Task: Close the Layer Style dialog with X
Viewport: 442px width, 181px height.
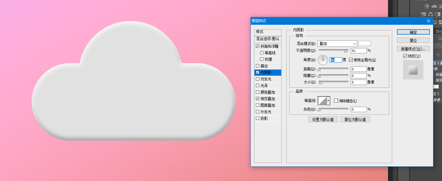Action: [x=429, y=21]
